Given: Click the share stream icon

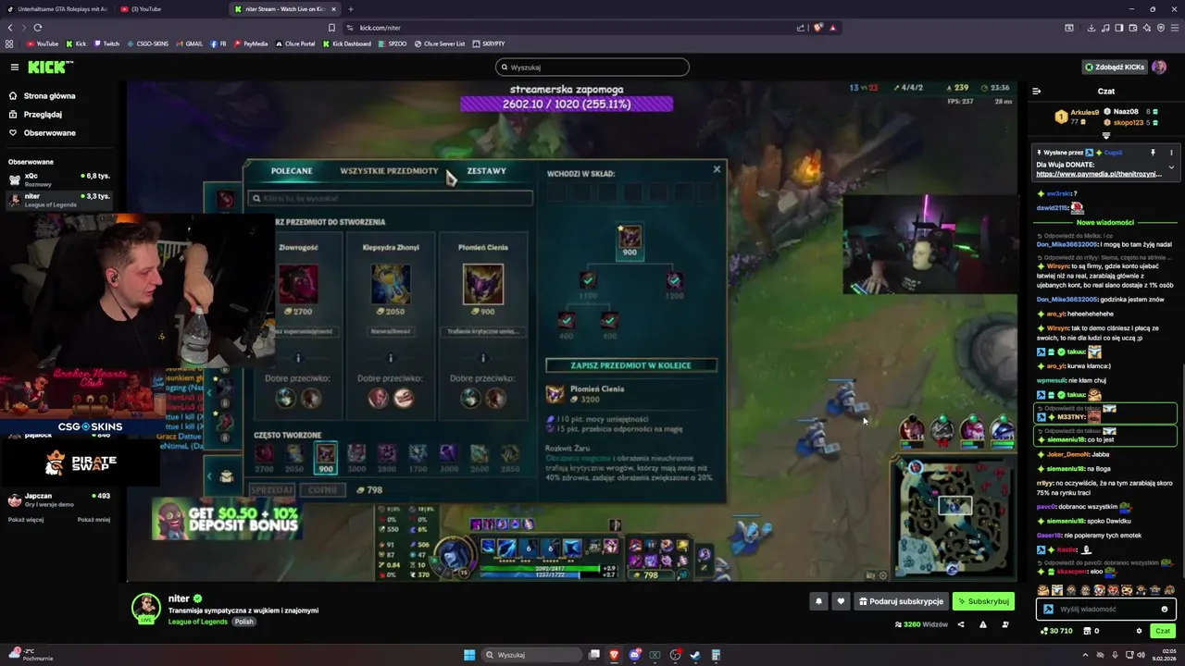Looking at the screenshot, I should (x=960, y=624).
